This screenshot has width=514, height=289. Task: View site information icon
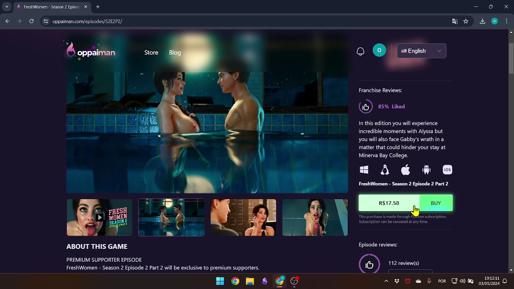coord(46,21)
